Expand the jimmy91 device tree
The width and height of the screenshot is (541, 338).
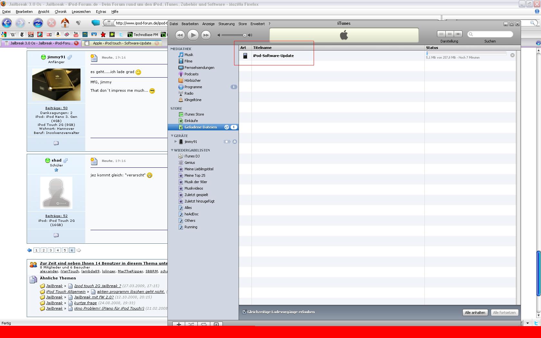click(176, 142)
